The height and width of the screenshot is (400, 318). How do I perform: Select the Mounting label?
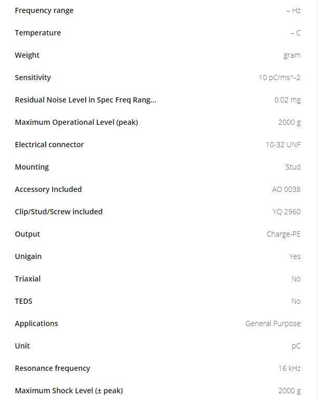pos(32,167)
